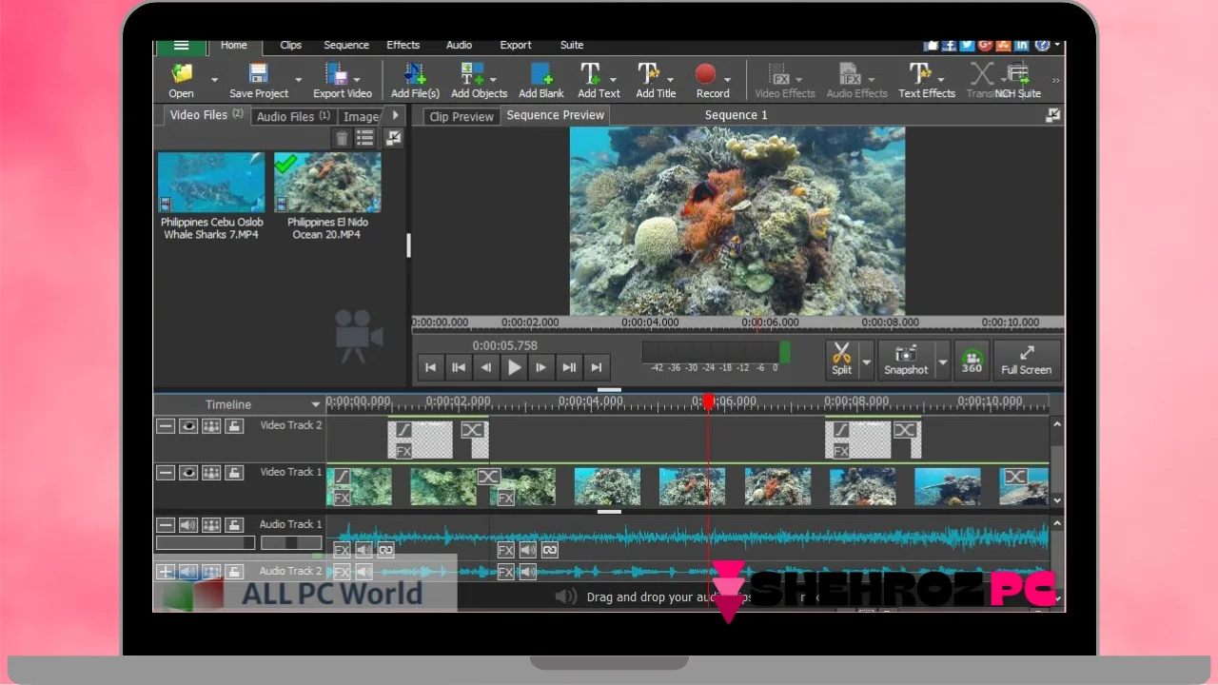Adjust Audio Track 1 volume slider
Screen dimensions: 1218x685
[206, 543]
